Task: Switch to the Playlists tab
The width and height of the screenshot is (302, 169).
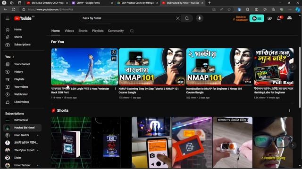Action: (98, 31)
